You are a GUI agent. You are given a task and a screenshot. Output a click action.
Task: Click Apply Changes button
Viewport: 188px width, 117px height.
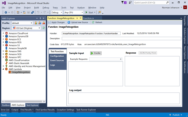tap(56, 22)
